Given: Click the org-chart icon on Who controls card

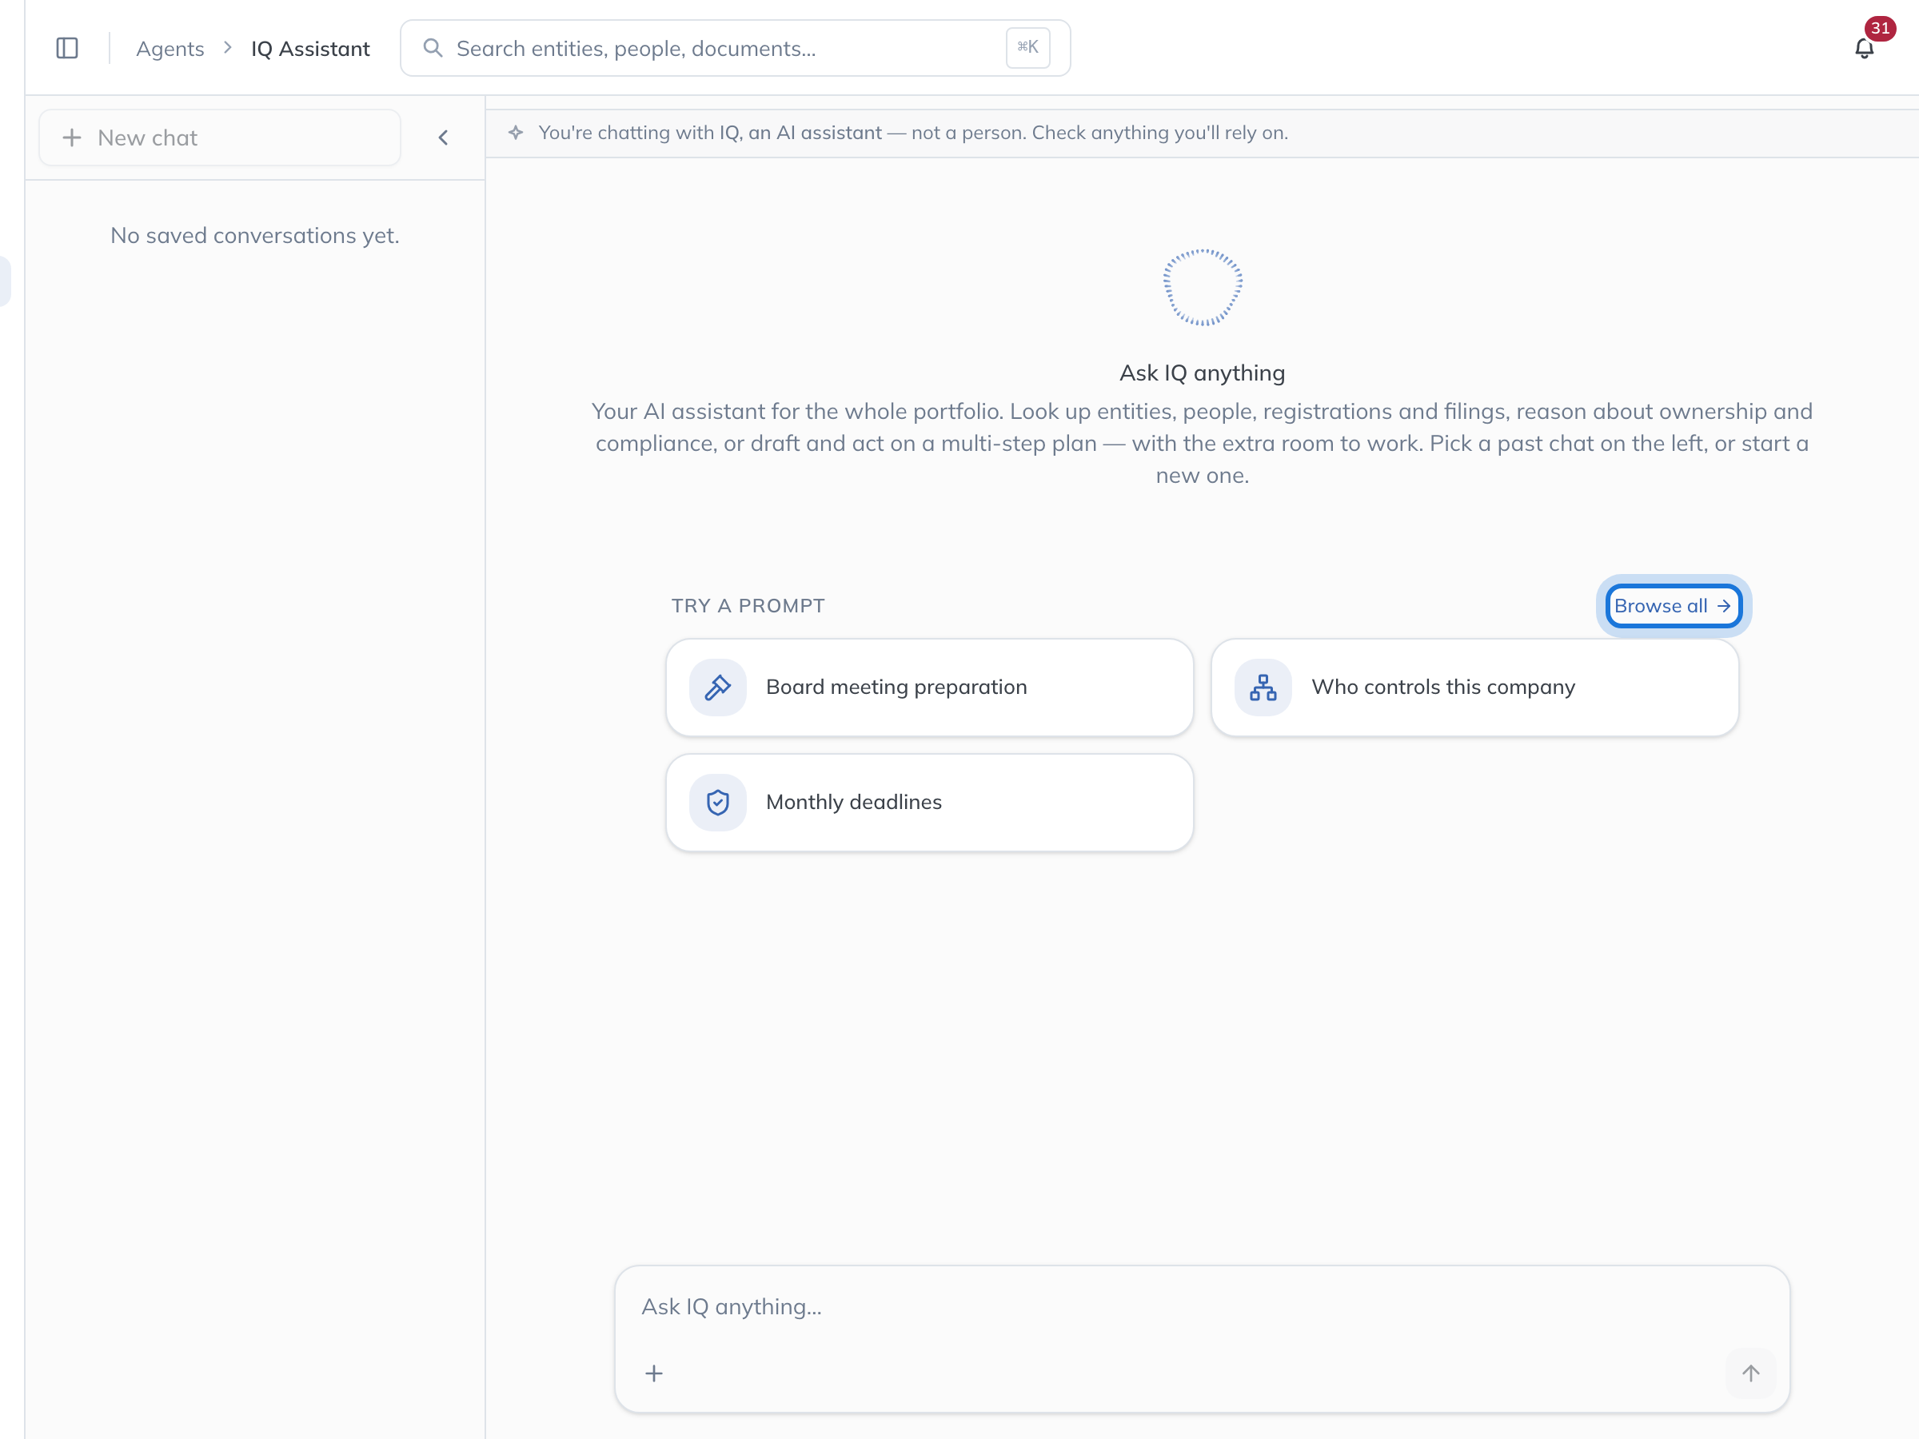Looking at the screenshot, I should coord(1263,687).
